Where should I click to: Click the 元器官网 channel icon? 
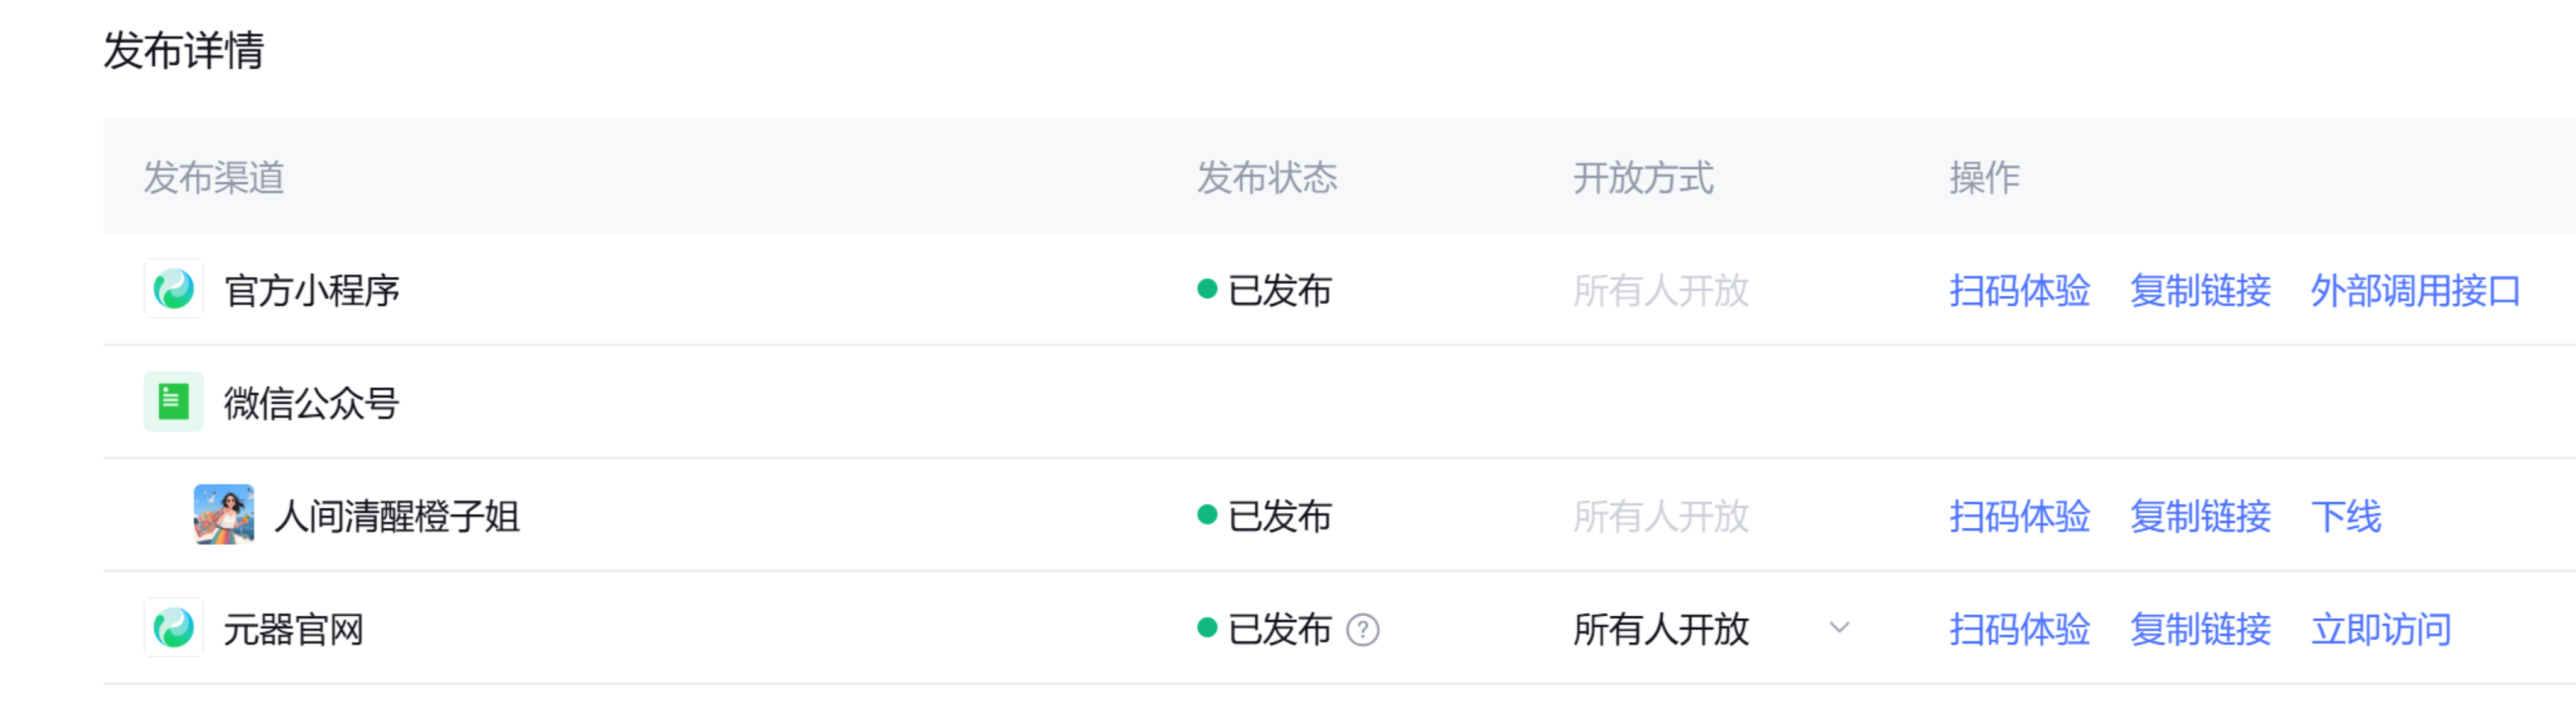[173, 628]
